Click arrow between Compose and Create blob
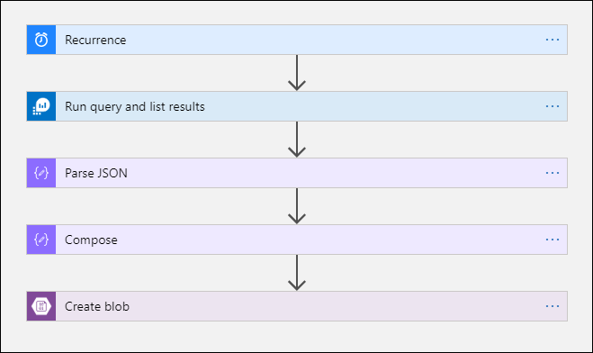Screen dimensions: 593x353 tap(297, 273)
